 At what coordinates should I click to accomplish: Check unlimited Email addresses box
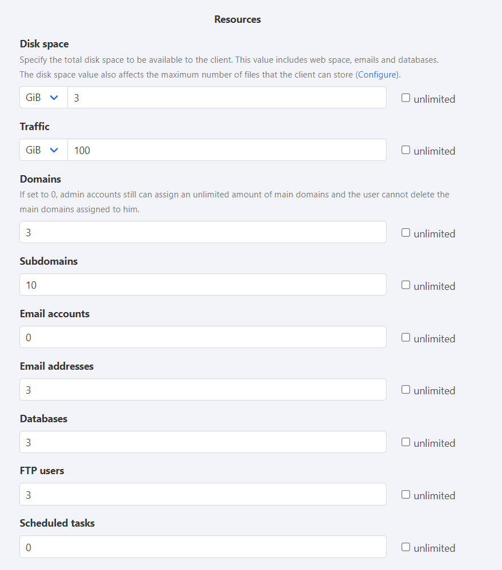coord(405,390)
